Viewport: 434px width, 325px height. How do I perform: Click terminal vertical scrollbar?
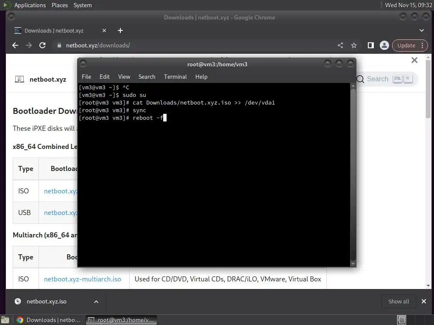[353, 175]
